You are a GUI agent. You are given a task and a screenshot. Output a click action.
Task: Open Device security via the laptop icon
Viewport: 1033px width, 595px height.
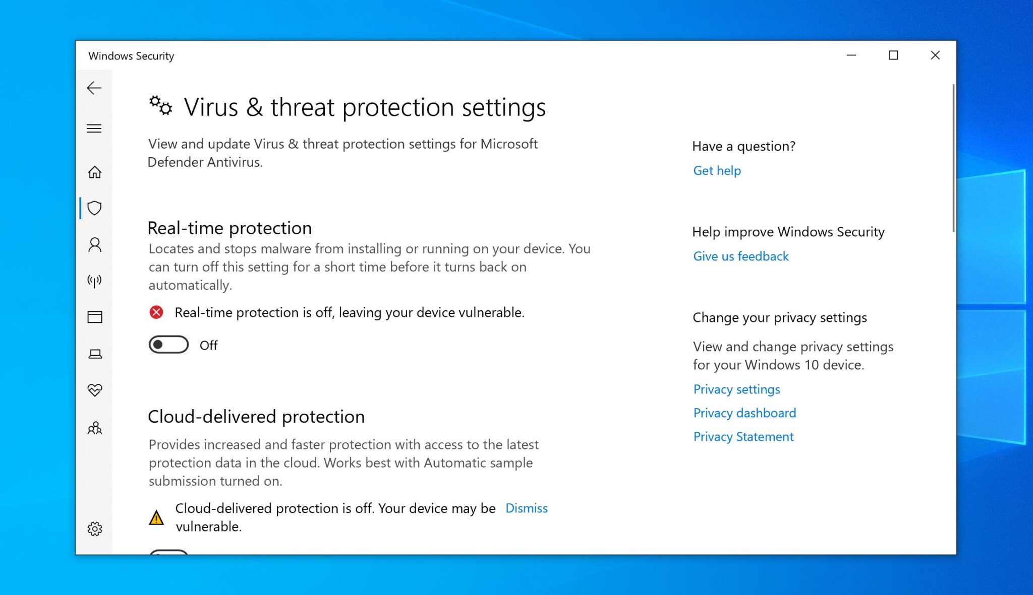click(94, 354)
